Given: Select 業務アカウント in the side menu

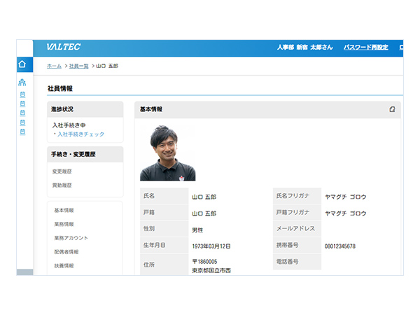Looking at the screenshot, I should tap(71, 238).
